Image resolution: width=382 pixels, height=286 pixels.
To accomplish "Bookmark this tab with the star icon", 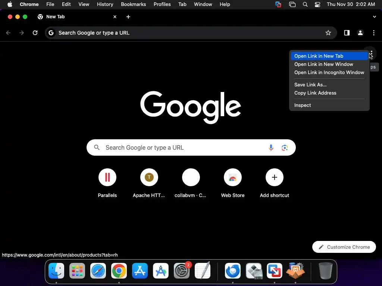I will [328, 33].
